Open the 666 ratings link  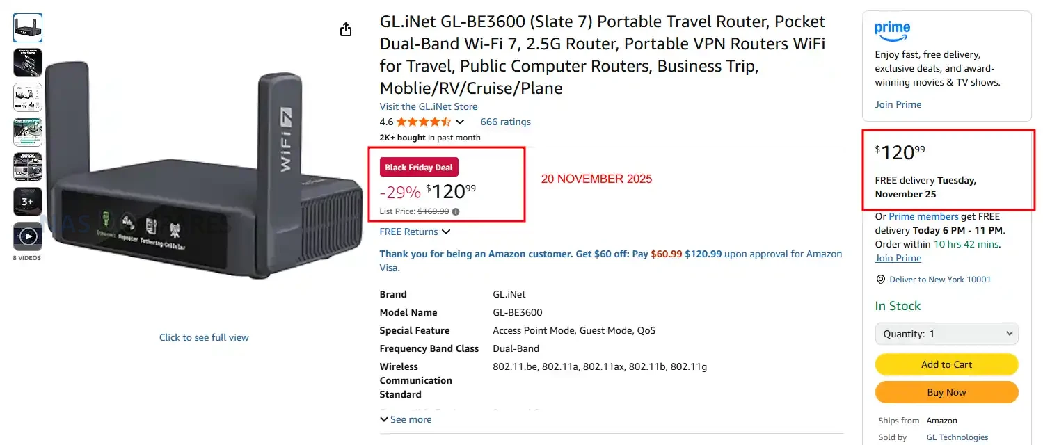(x=505, y=122)
